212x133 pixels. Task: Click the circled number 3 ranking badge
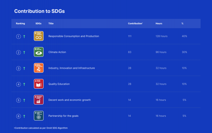[x=18, y=68]
